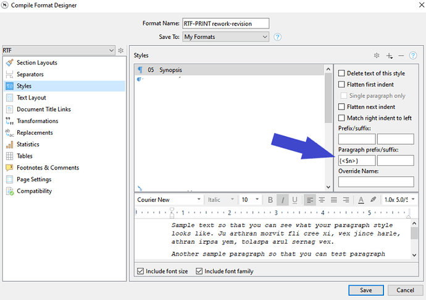Set right text alignment
Screen dimensions: 426x300
[x=346, y=200]
